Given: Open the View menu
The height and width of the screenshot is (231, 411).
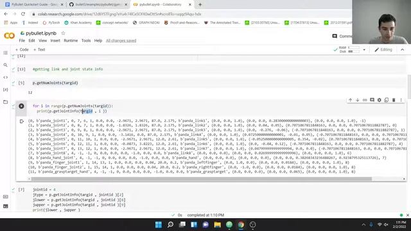Looking at the screenshot, I should (43, 40).
